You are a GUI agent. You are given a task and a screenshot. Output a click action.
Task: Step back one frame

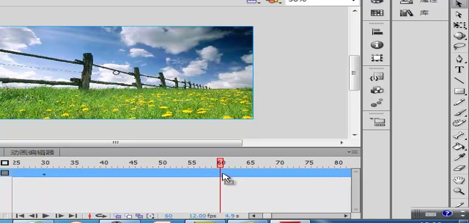(x=33, y=216)
